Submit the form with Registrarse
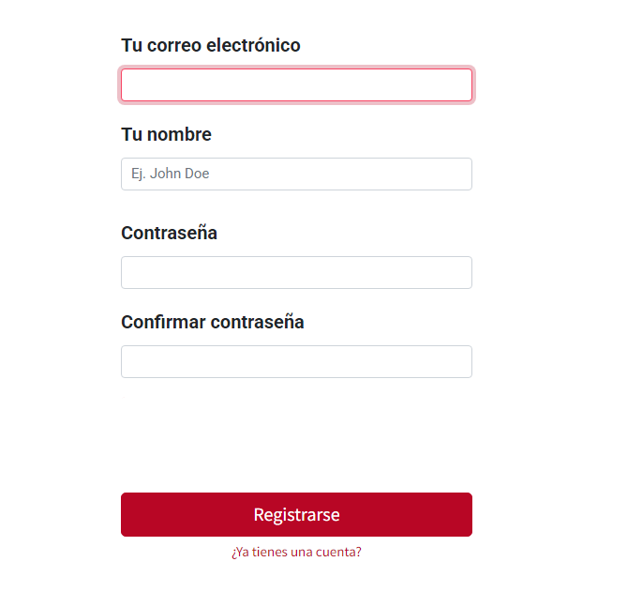The height and width of the screenshot is (607, 627). (296, 514)
